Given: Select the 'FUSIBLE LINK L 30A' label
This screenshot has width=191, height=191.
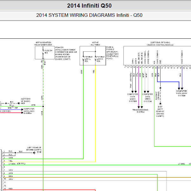Looking at the screenshot, I should click(89, 59).
